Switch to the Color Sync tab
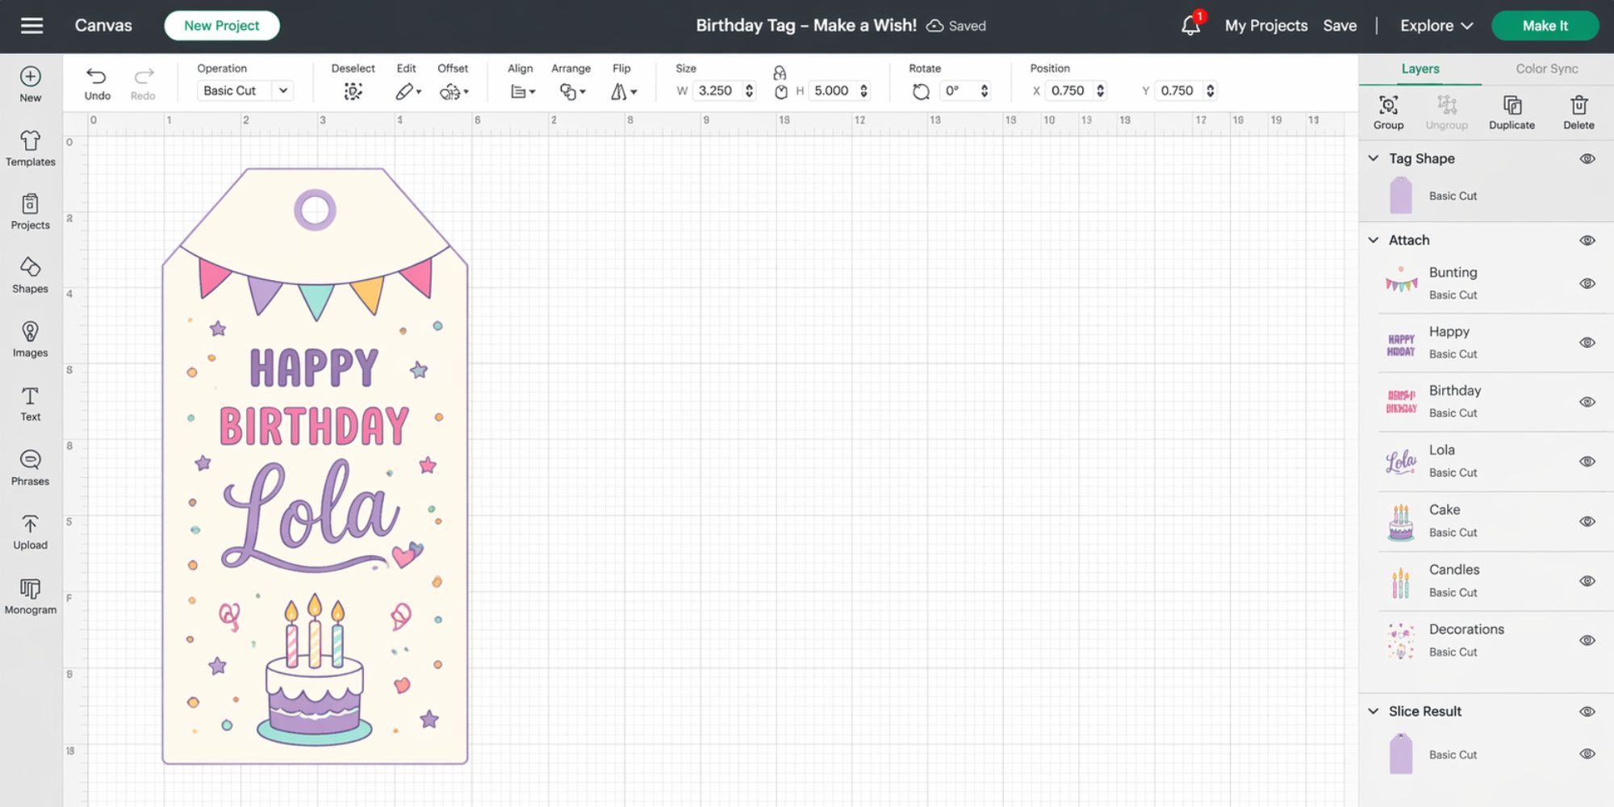 pyautogui.click(x=1546, y=69)
